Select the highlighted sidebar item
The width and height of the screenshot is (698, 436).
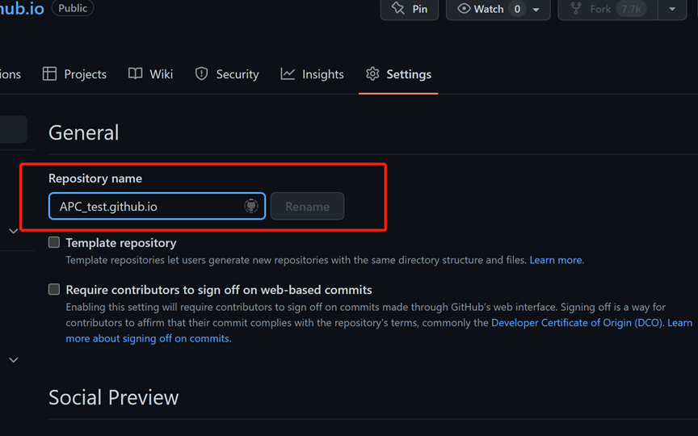pyautogui.click(x=14, y=129)
